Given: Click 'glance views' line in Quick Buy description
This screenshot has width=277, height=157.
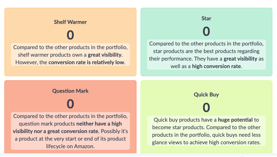Looking at the screenshot, I should pos(206,142).
